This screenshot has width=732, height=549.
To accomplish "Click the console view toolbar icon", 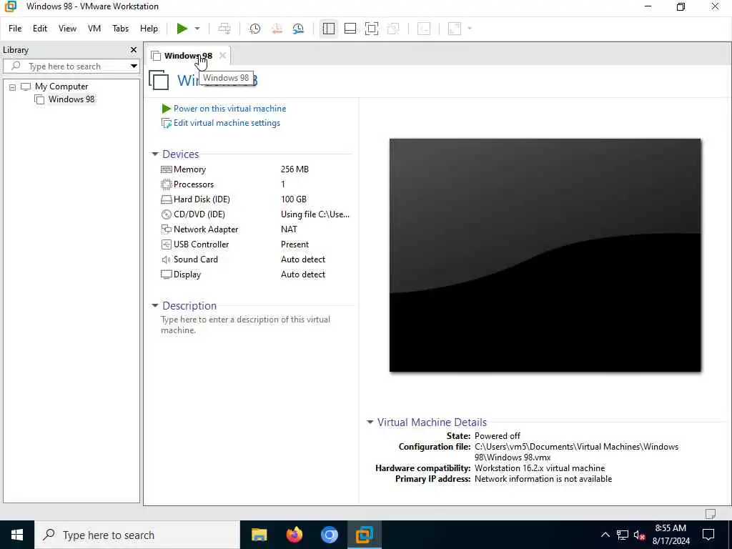I will 424,29.
